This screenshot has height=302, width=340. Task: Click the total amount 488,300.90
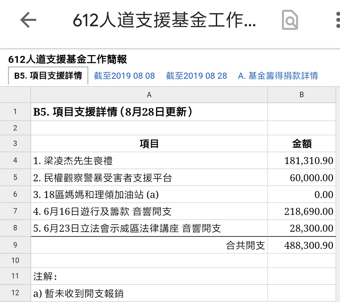(302, 245)
